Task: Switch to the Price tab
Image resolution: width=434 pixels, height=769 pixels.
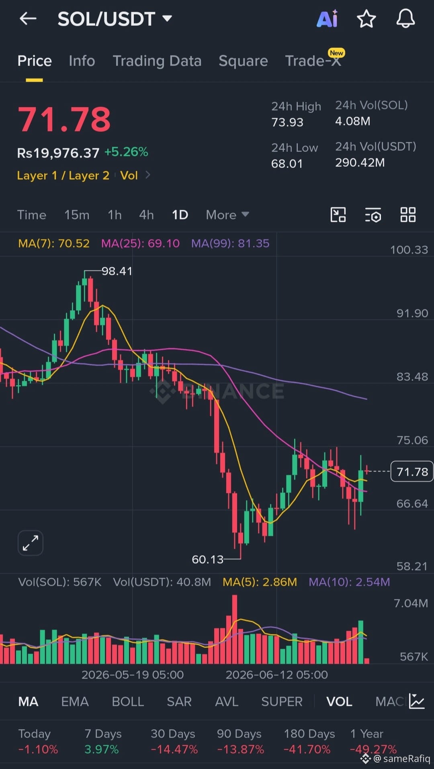Action: 35,61
